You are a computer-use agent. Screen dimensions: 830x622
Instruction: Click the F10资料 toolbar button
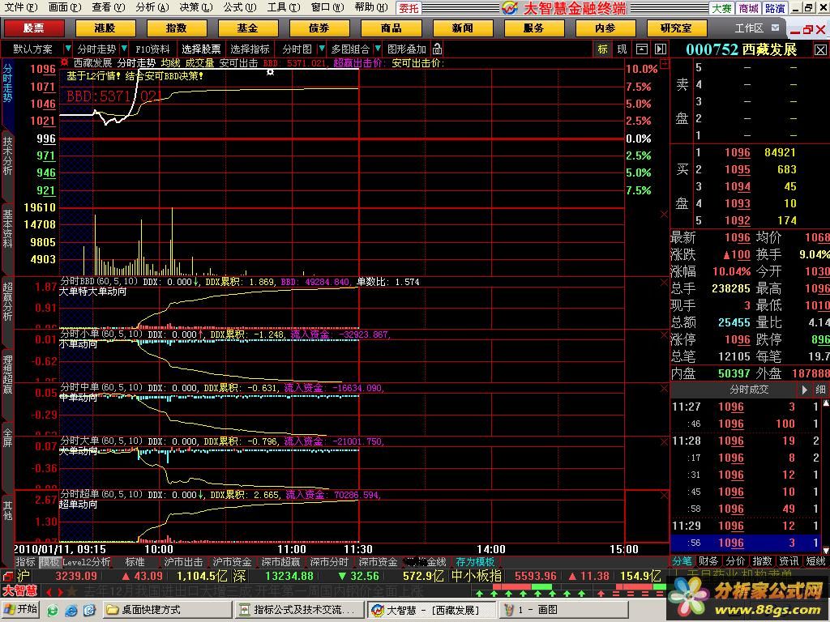point(152,49)
